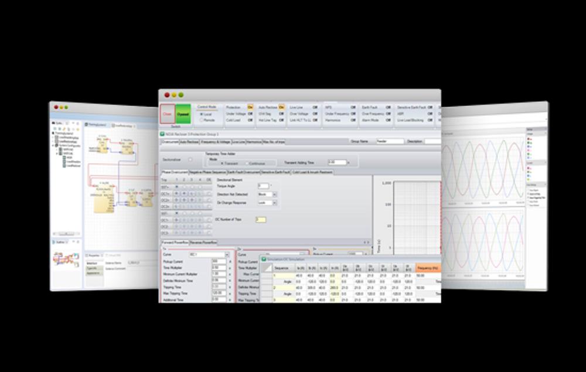
Task: Open the Auto Reclose tab
Action: pyautogui.click(x=189, y=142)
